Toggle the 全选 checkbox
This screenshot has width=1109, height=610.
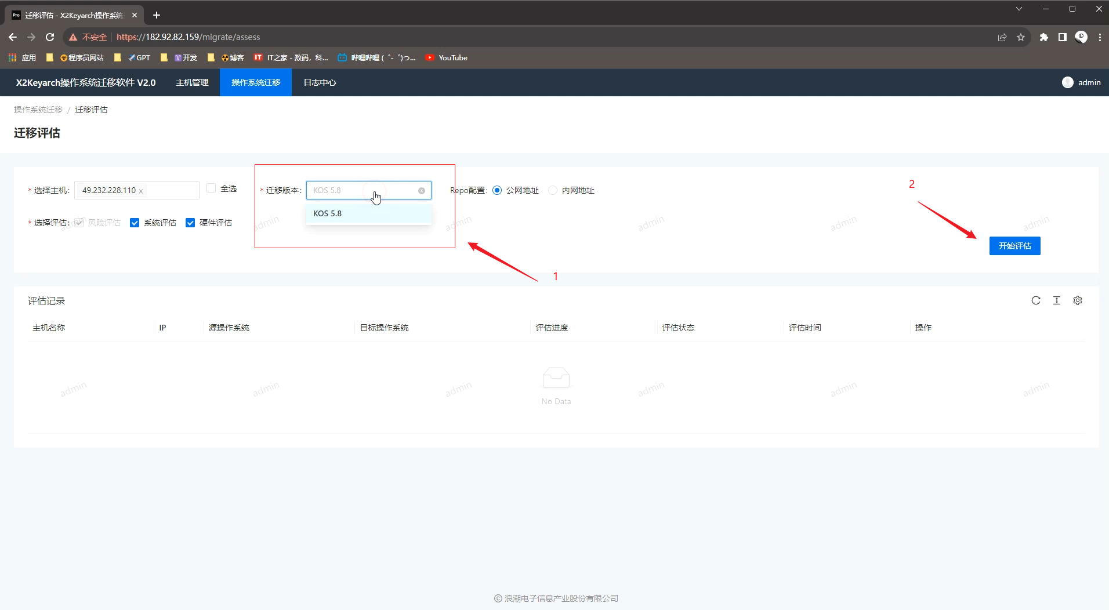(x=211, y=188)
